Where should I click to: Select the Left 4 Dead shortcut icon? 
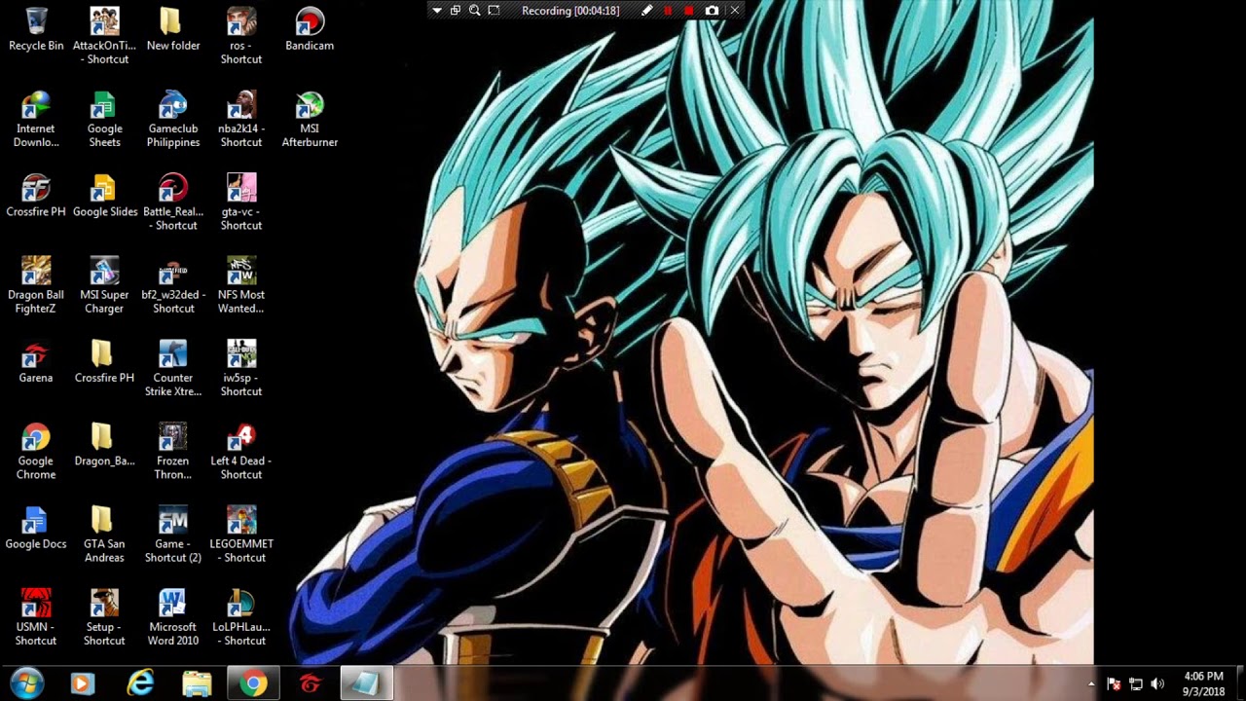pyautogui.click(x=241, y=451)
